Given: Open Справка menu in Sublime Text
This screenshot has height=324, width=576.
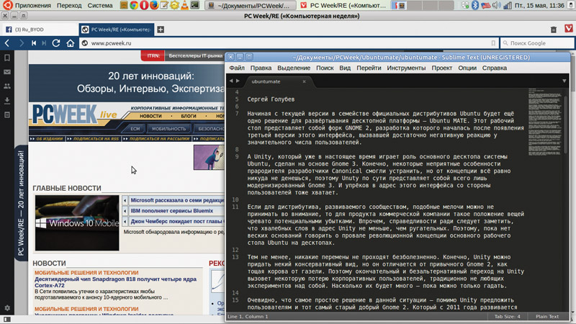Looking at the screenshot, I should (495, 68).
